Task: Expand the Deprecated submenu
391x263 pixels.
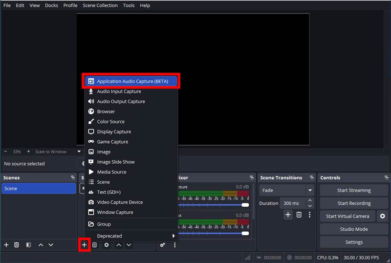Action: point(131,236)
